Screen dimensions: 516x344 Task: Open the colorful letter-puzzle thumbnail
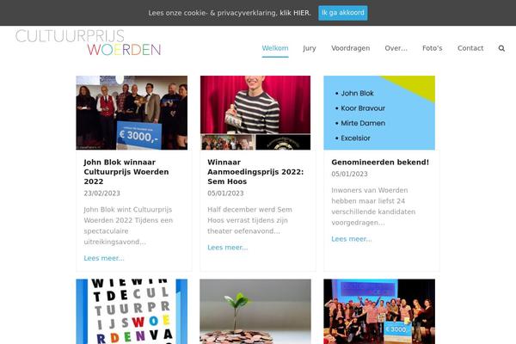[x=132, y=311]
